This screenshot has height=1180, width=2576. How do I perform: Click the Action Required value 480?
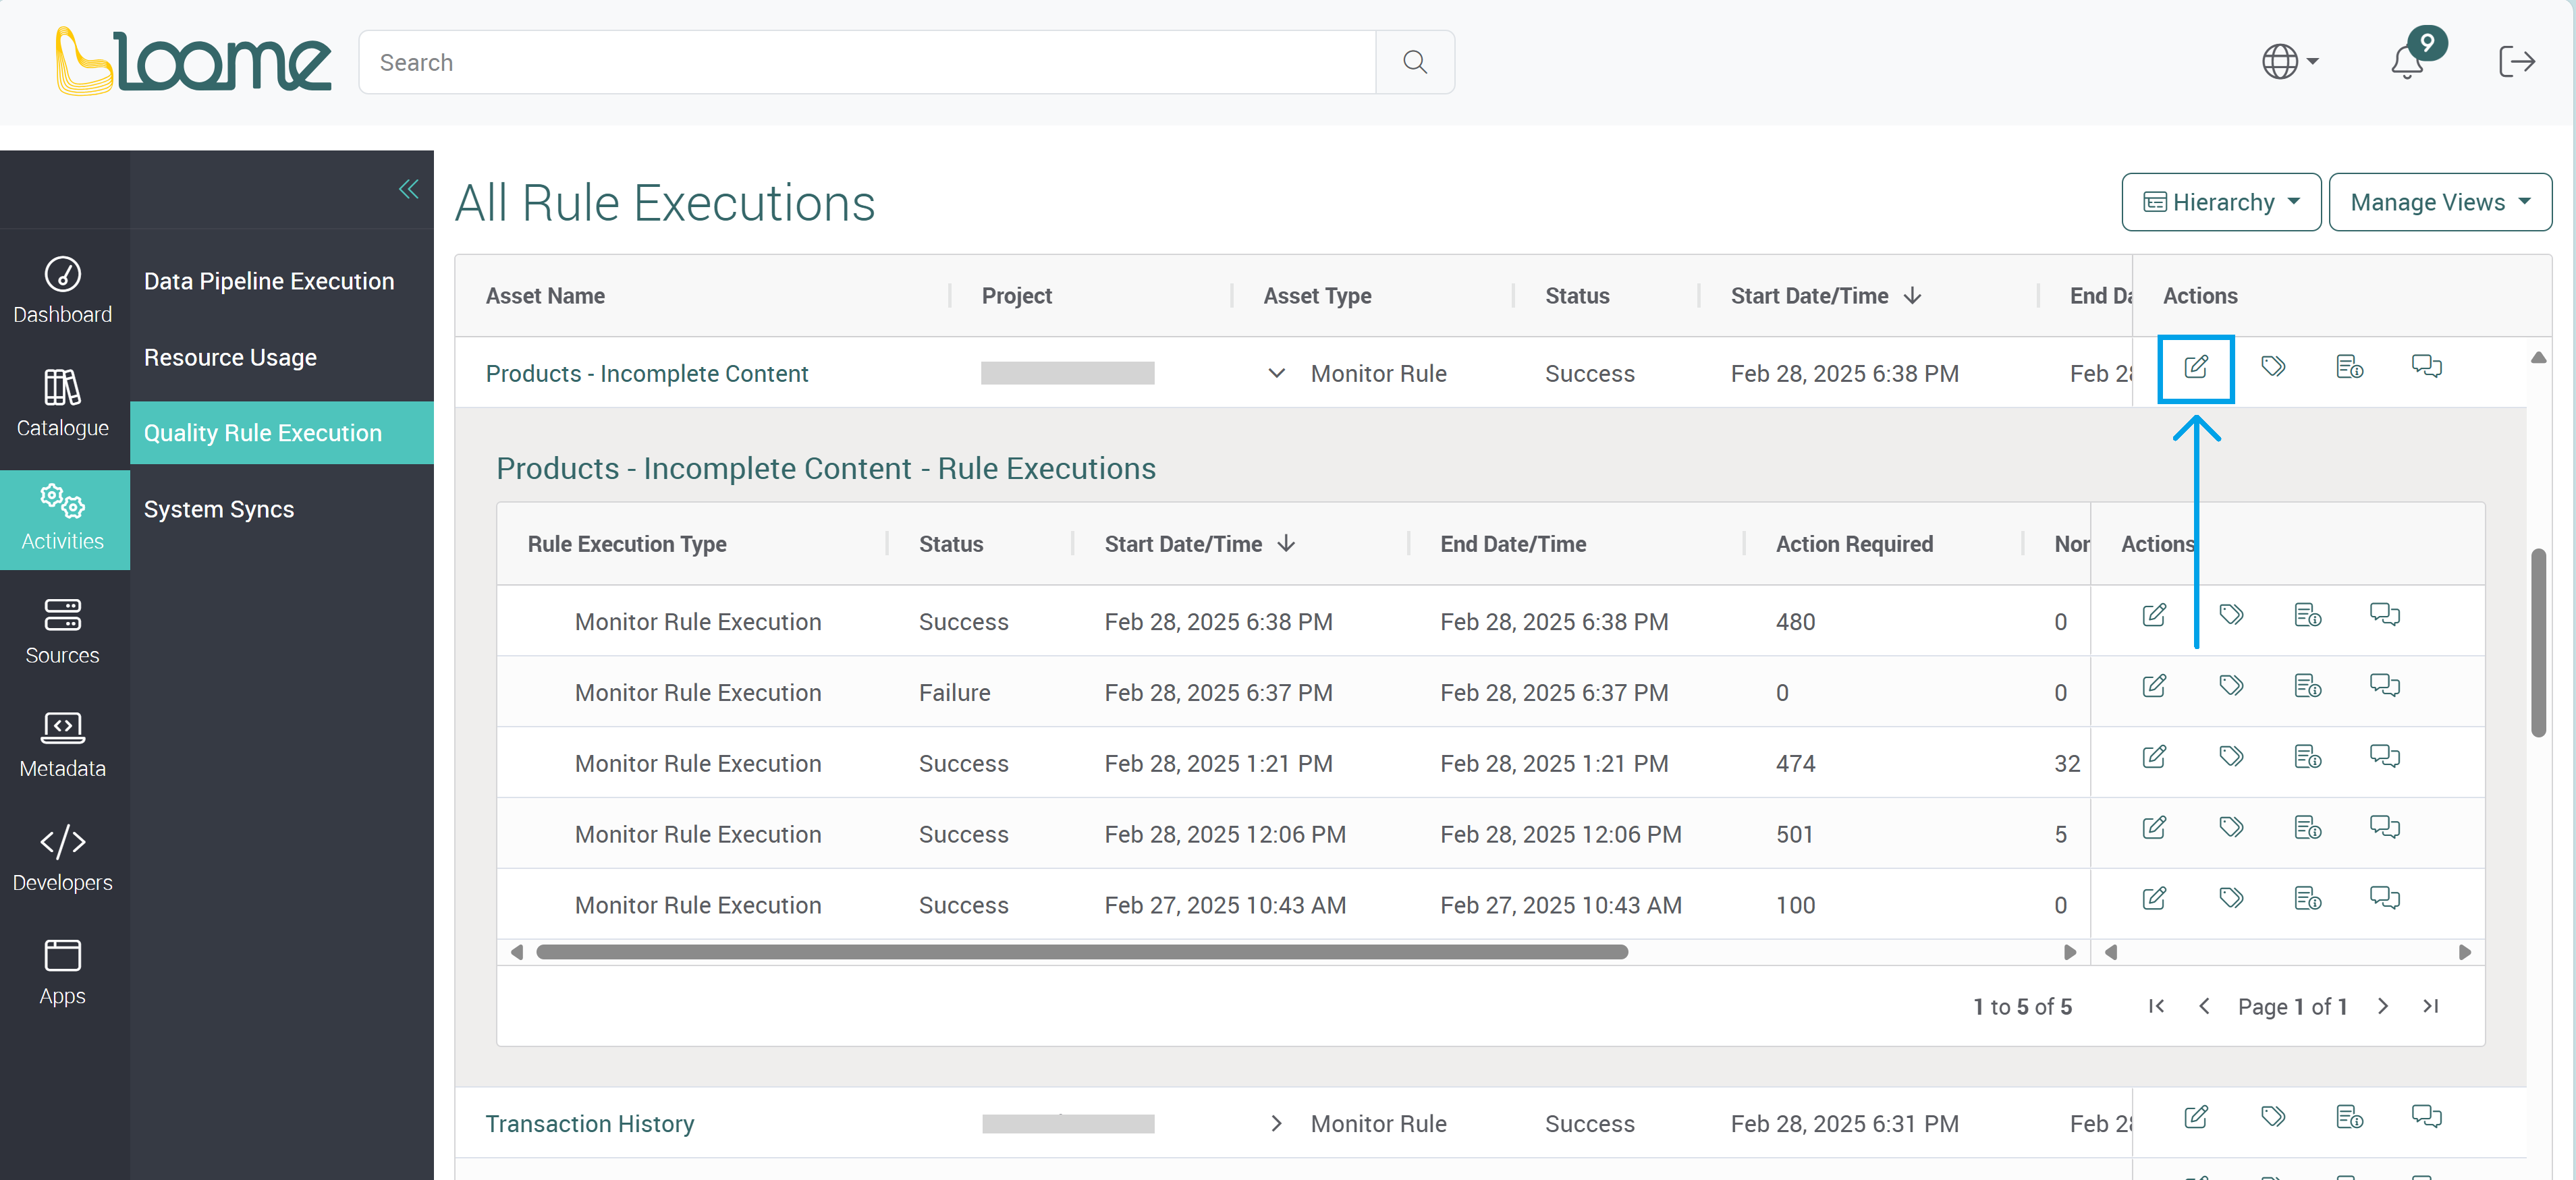[1795, 622]
